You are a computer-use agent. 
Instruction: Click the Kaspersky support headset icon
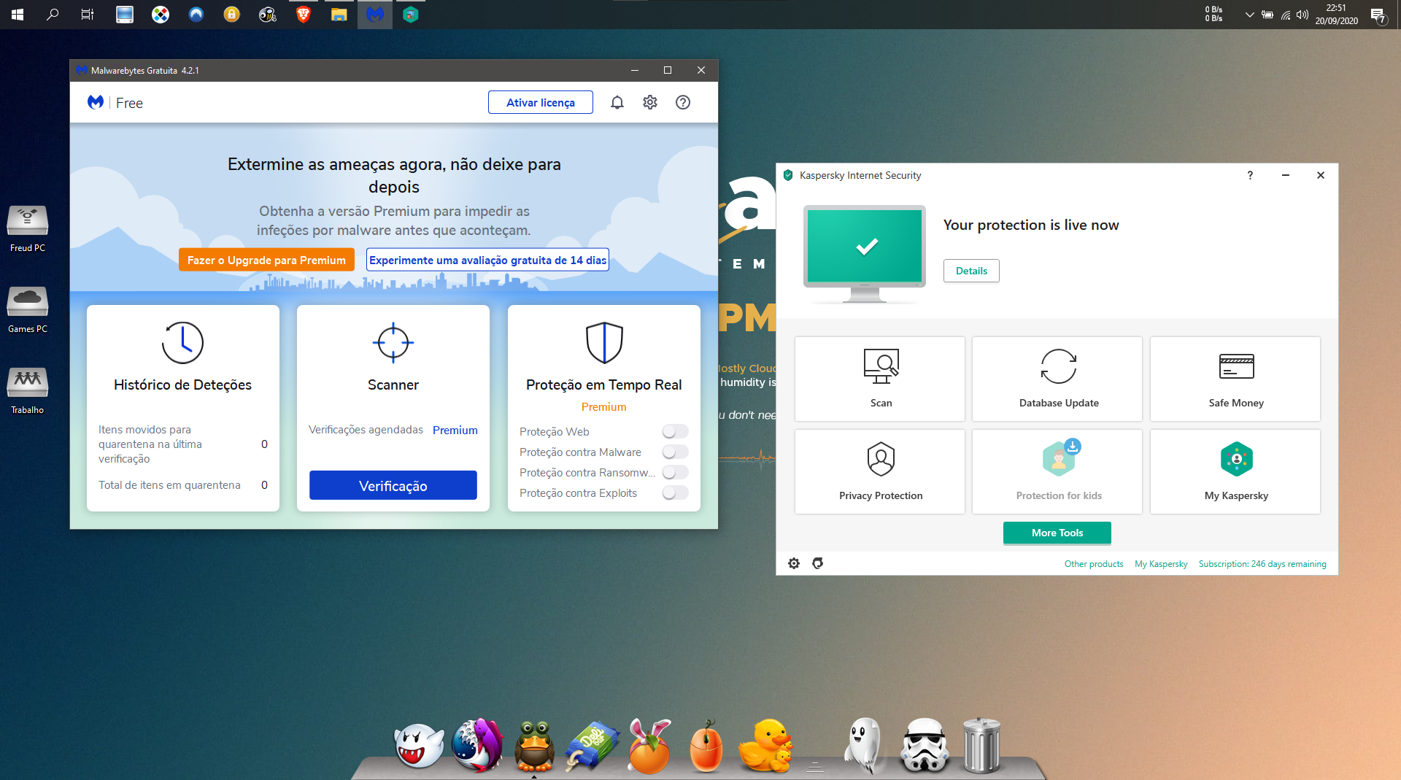click(x=818, y=563)
